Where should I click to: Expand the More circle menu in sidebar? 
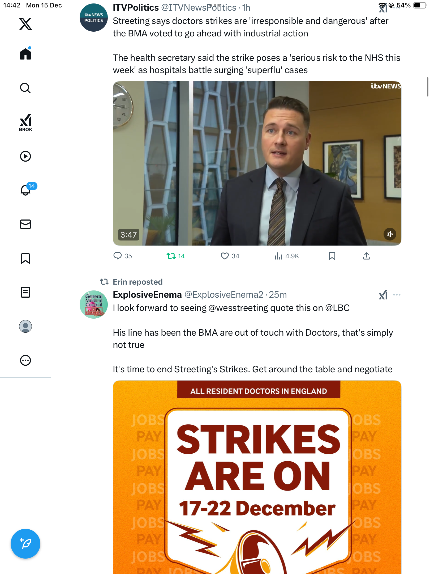(x=25, y=360)
